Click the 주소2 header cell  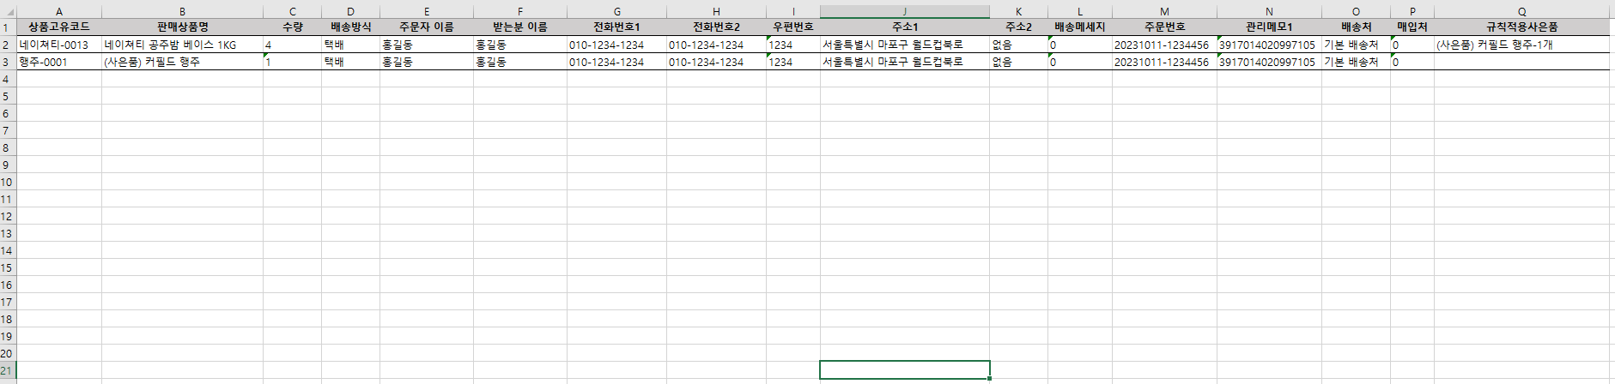pos(1018,27)
